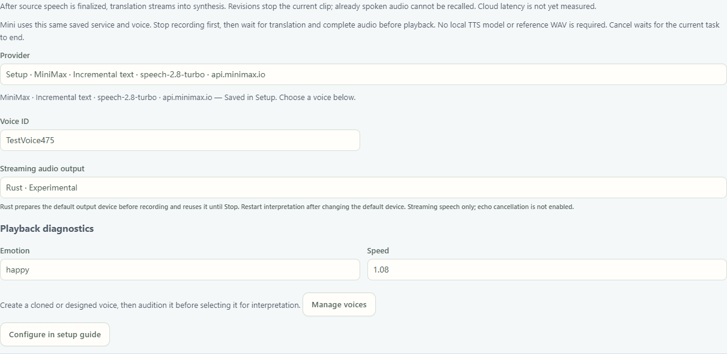The image size is (727, 354).
Task: Expand the Streaming audio output selector
Action: click(x=363, y=187)
